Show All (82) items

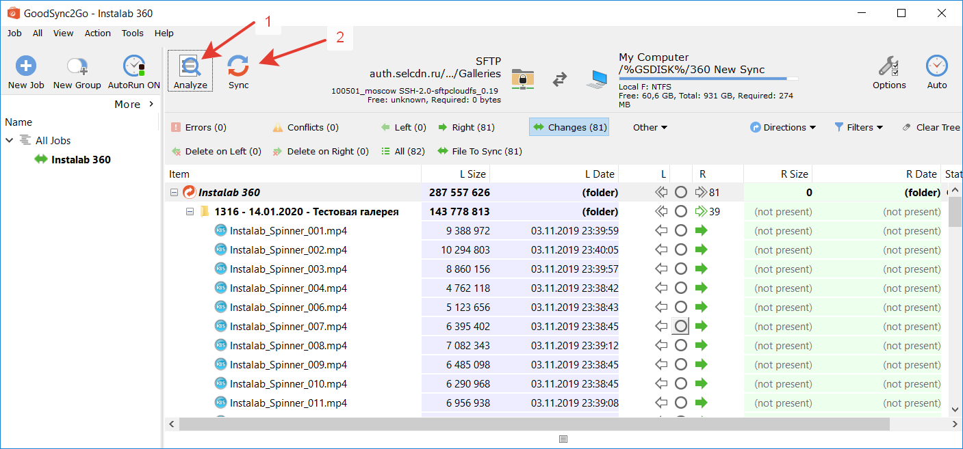tap(403, 151)
